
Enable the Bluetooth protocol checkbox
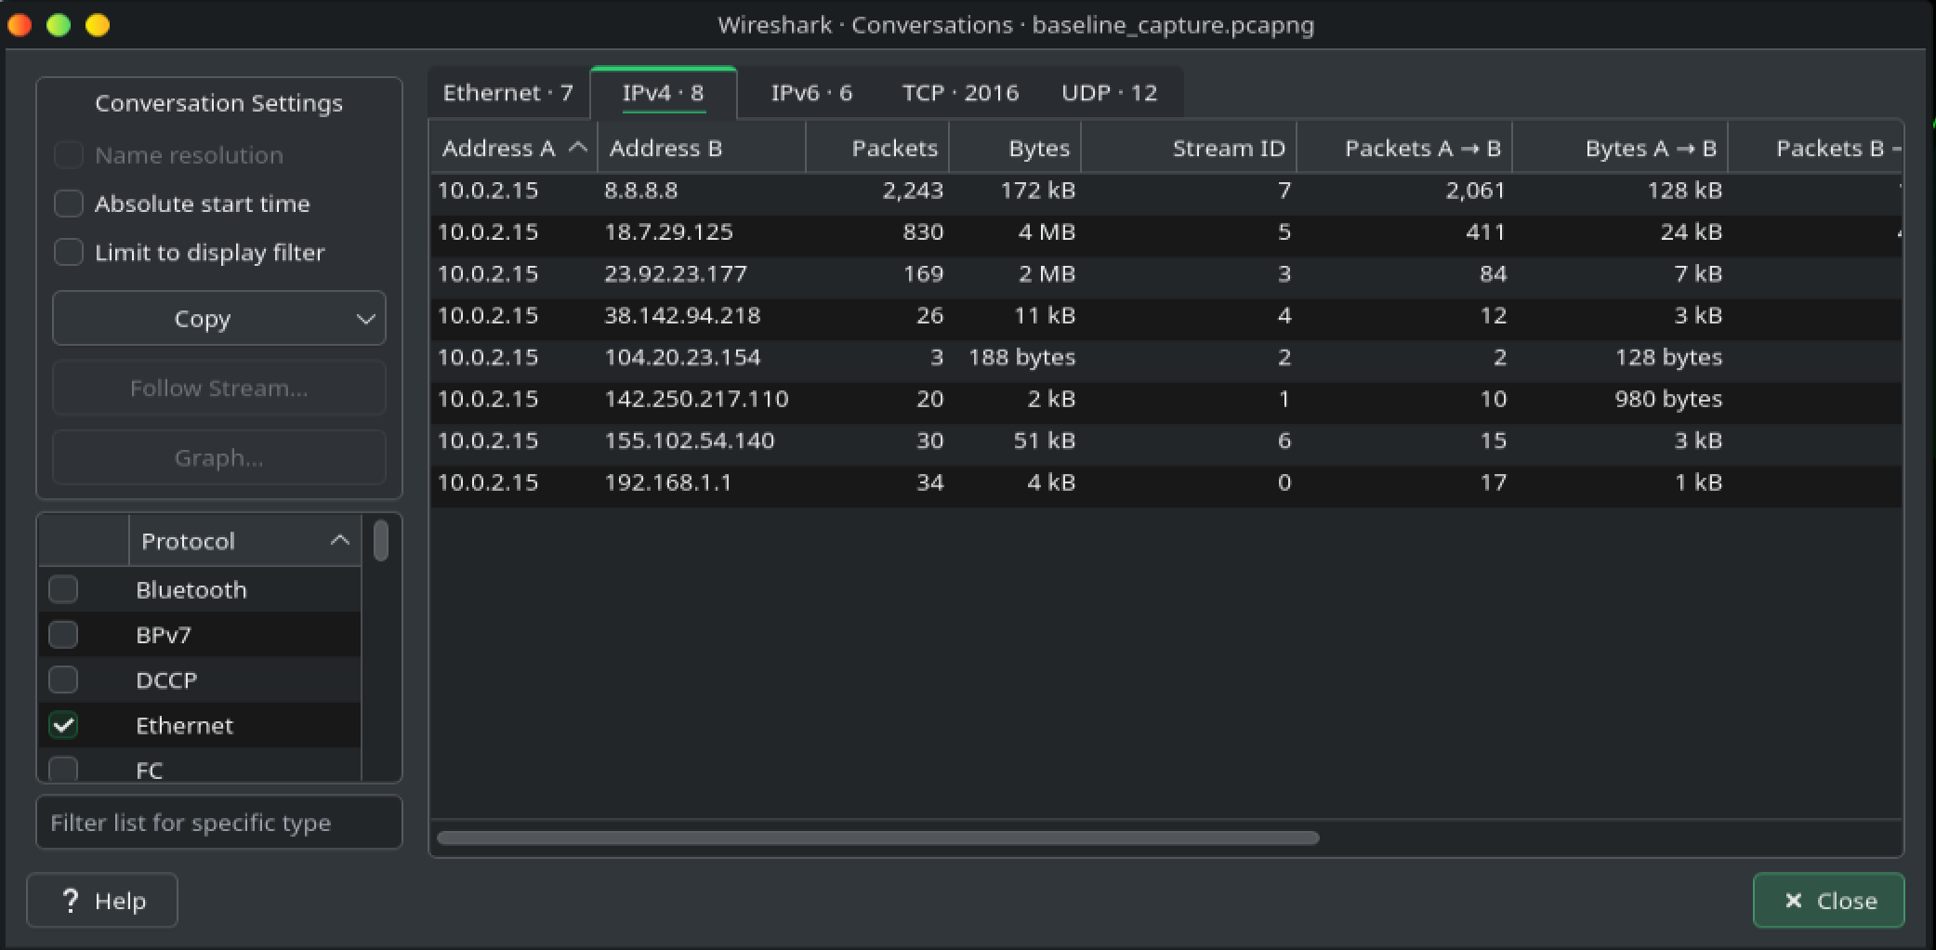coord(63,589)
